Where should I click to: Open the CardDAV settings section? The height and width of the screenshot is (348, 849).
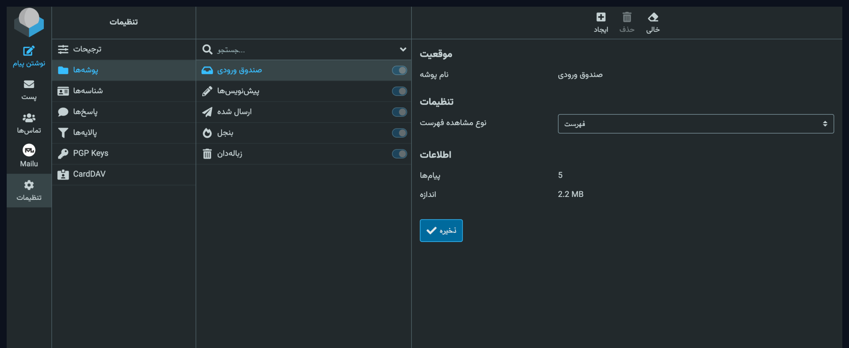tap(89, 174)
